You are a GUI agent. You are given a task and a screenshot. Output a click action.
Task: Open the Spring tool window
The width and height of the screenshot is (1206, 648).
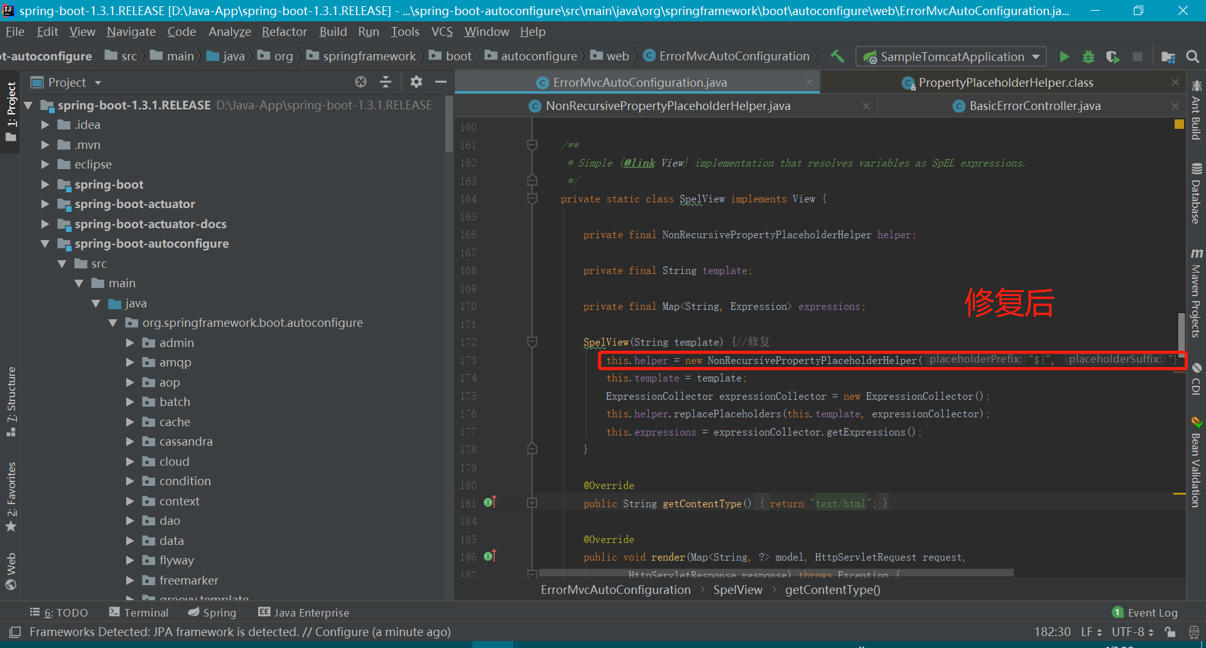click(212, 612)
